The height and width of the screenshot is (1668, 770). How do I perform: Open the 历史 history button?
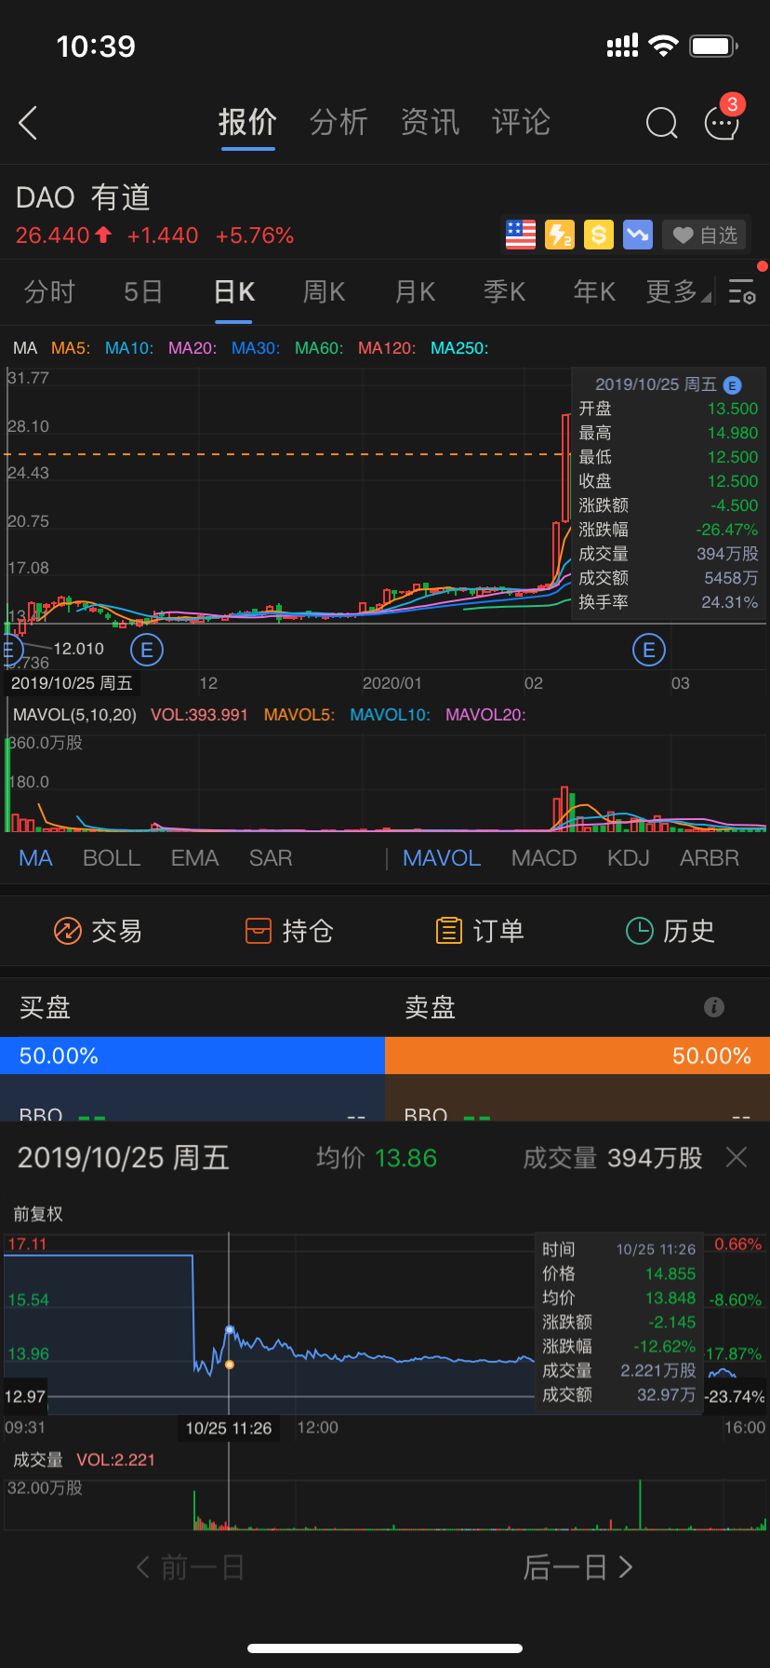click(670, 931)
